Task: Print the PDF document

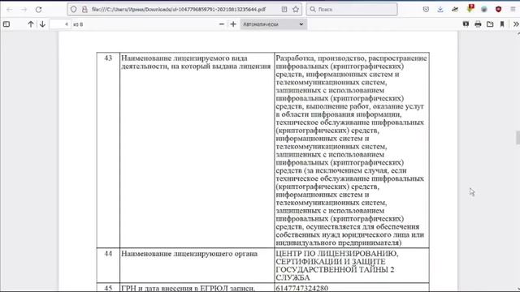Action: 478,24
